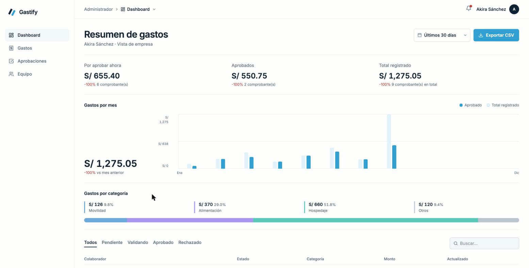This screenshot has height=268, width=529.
Task: Click the Movilidad blue bar segment
Action: click(x=105, y=220)
